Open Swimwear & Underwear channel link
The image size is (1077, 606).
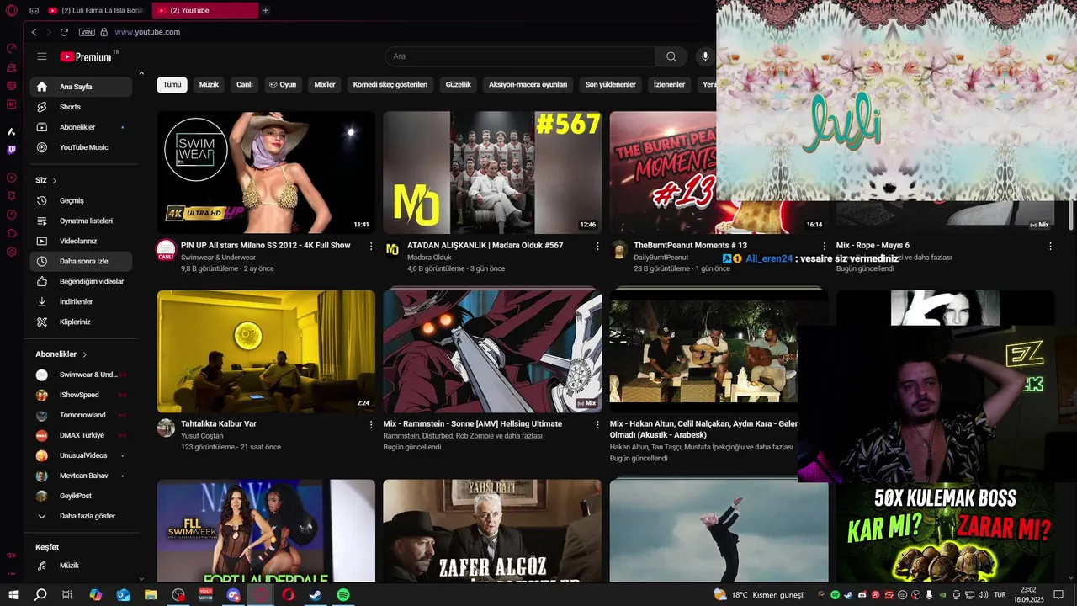(x=218, y=258)
